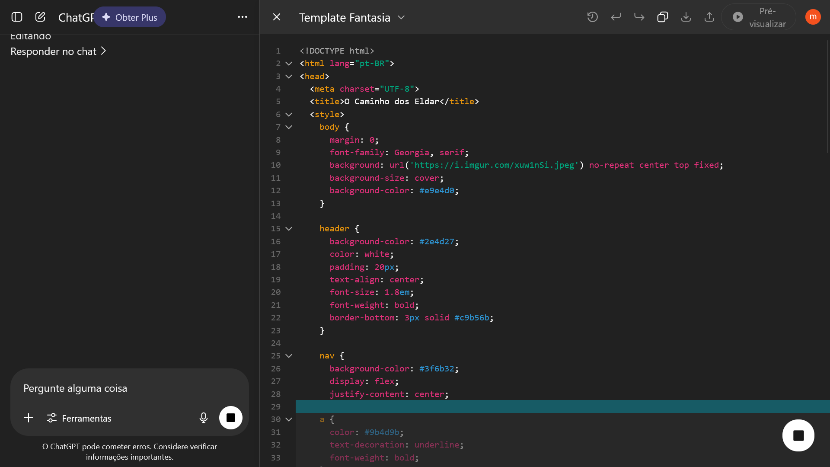
Task: Open the three-dots options menu
Action: [243, 17]
